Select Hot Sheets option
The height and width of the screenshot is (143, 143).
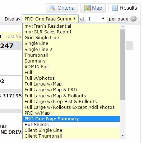71,124
